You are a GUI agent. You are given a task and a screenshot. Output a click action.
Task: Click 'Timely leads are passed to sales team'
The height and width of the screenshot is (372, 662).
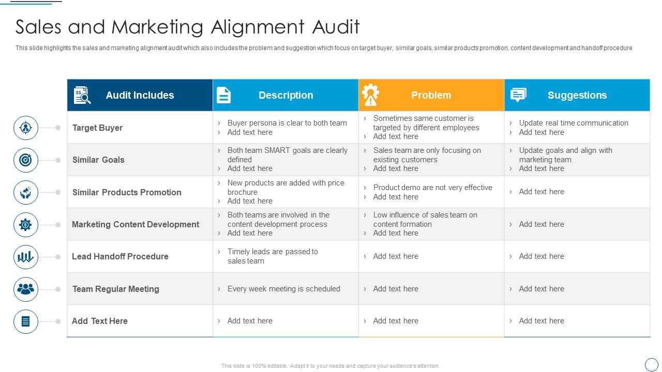click(x=273, y=256)
